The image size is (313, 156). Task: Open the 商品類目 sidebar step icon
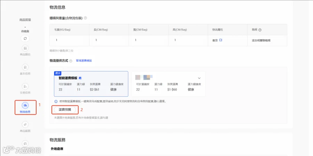[25, 48]
